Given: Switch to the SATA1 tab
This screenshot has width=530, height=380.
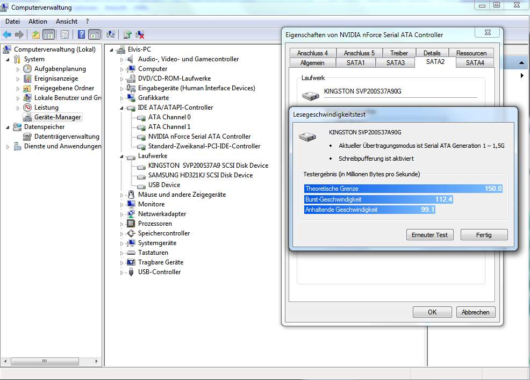Looking at the screenshot, I should click(356, 63).
